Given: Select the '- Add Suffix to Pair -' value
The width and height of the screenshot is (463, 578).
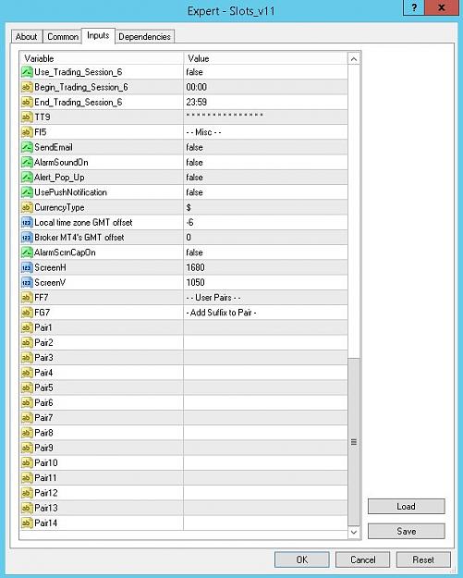Looking at the screenshot, I should point(265,313).
